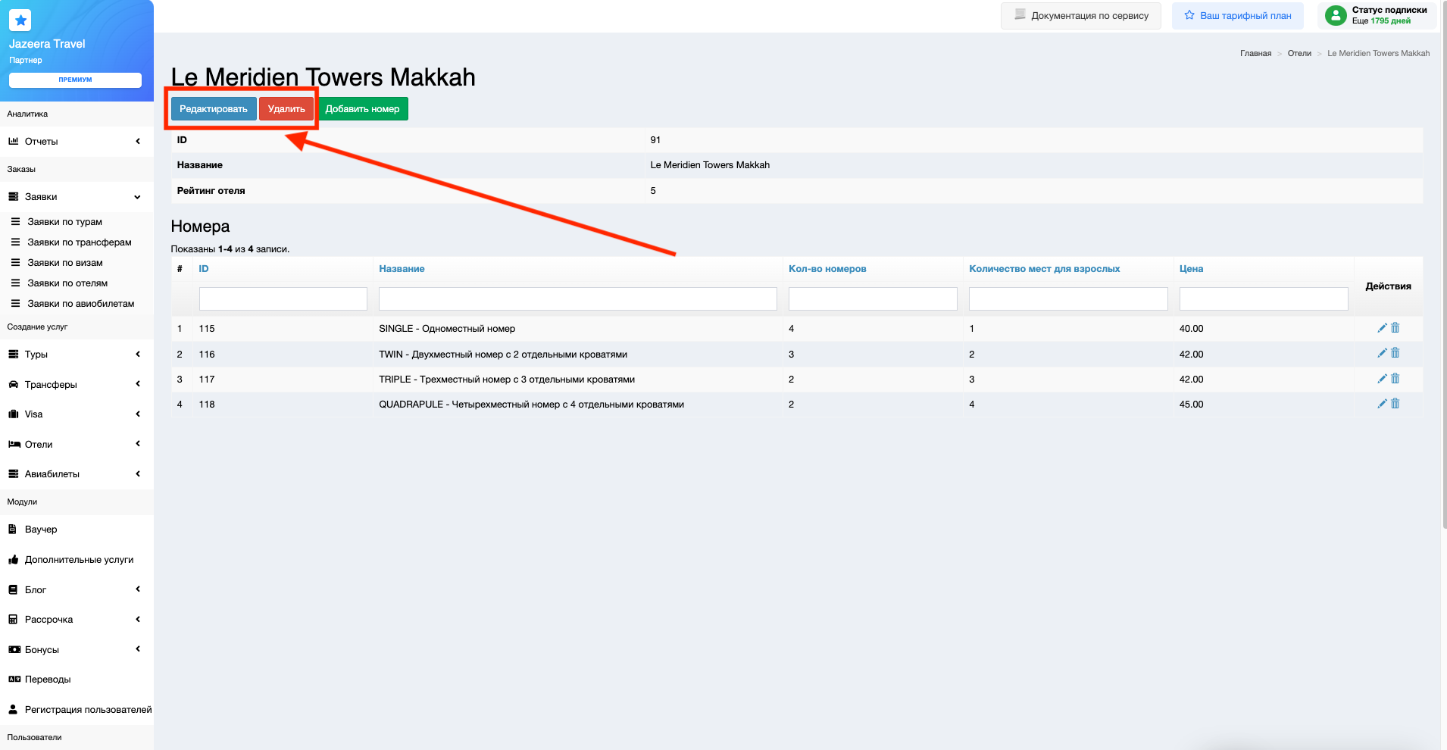
Task: Click the green user avatar icon
Action: tap(1336, 15)
